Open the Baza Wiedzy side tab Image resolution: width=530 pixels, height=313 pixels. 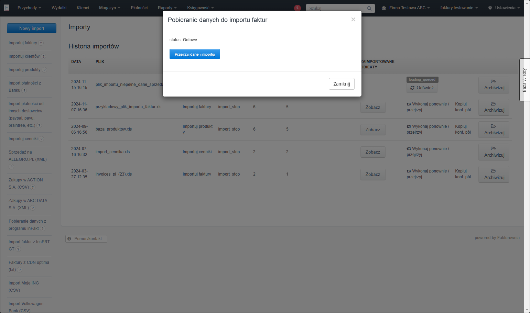point(524,80)
